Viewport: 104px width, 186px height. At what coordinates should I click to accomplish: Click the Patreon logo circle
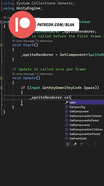pos(22,25)
